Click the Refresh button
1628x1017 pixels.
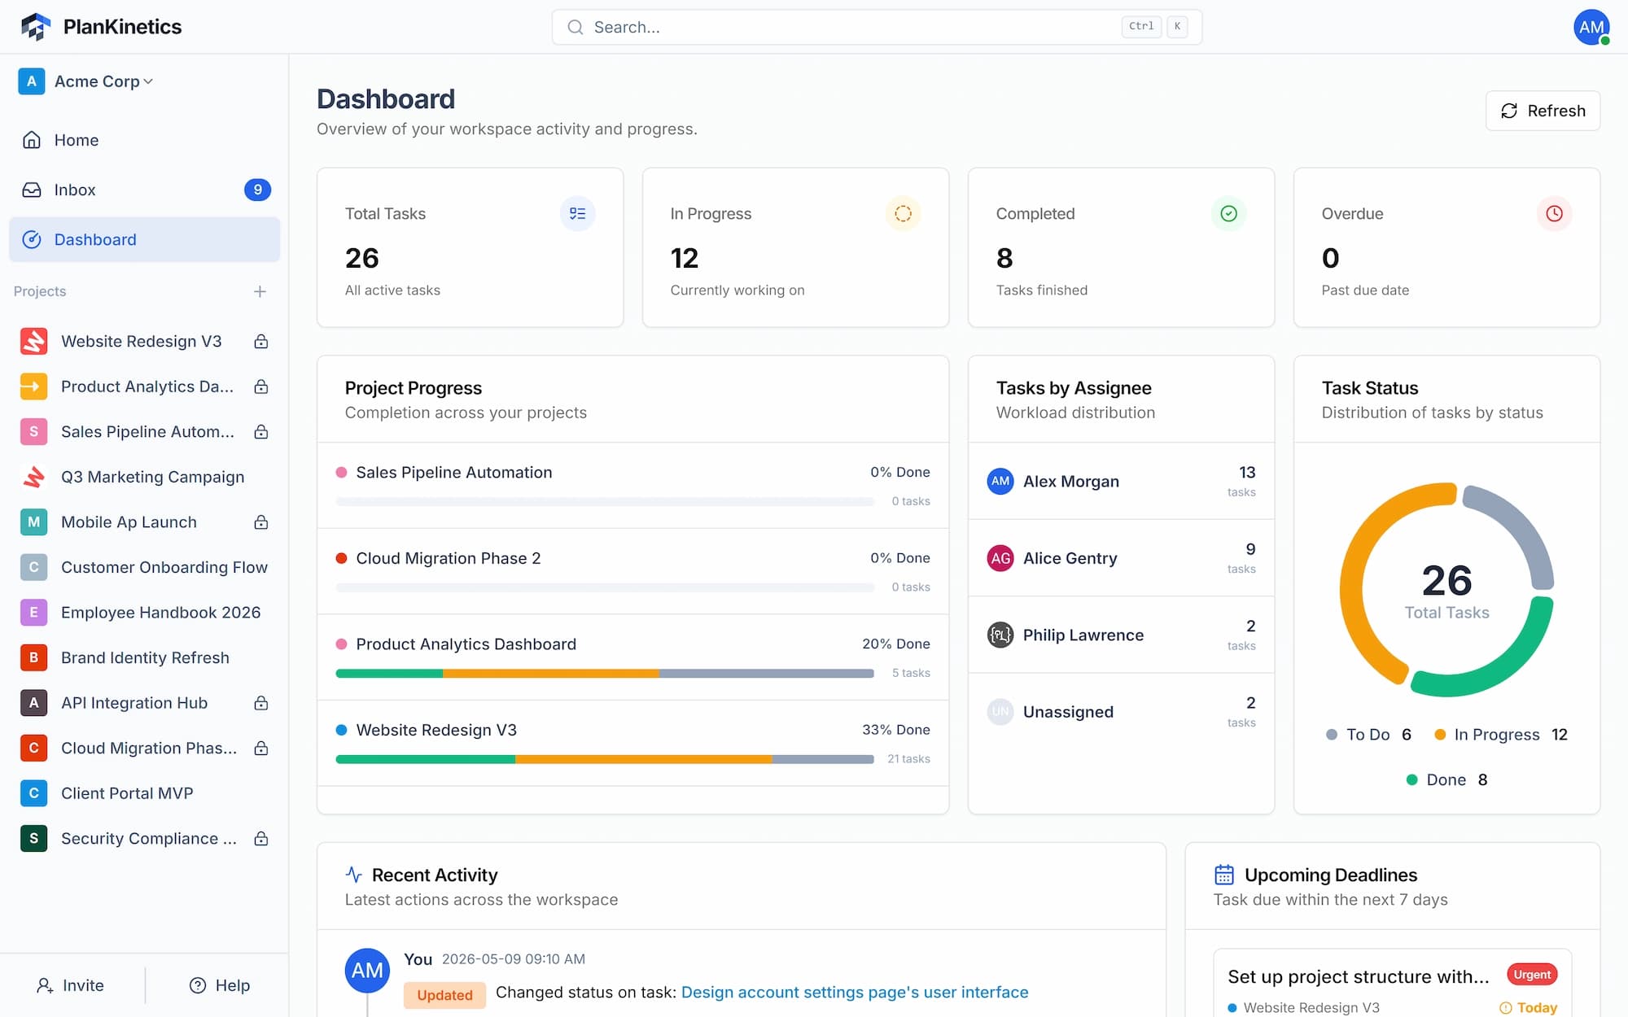(x=1543, y=111)
